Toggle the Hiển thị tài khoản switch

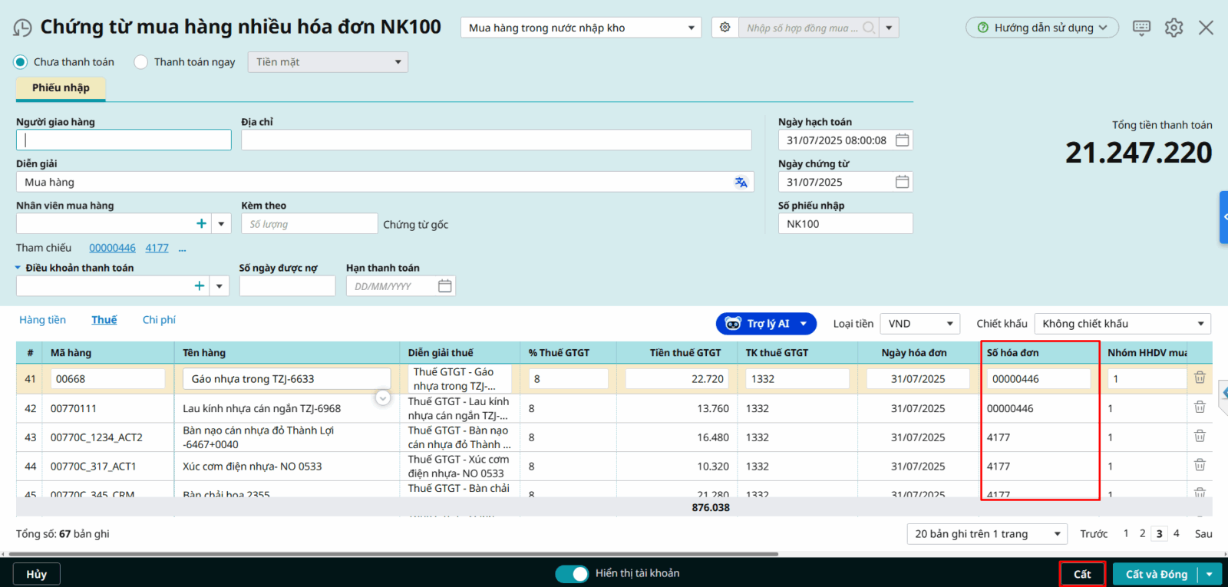(x=572, y=574)
